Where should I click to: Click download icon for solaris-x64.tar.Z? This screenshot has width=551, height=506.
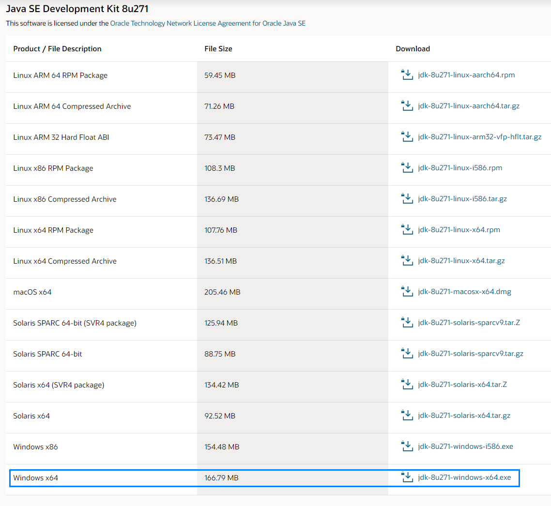point(407,385)
